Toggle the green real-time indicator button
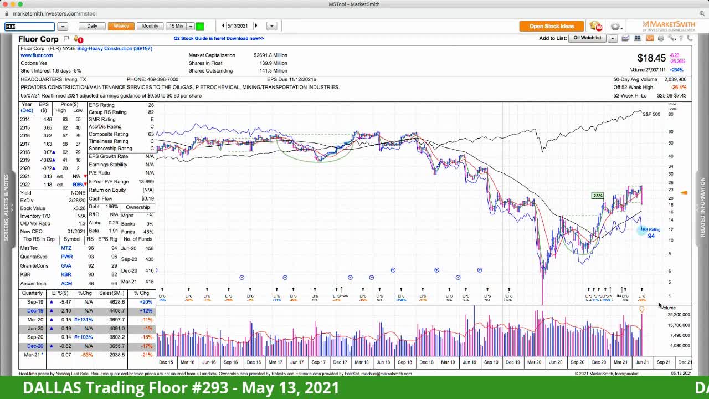The image size is (709, 399). (x=200, y=26)
